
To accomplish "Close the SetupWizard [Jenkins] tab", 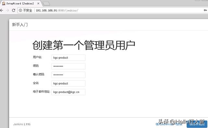I will pos(38,4).
